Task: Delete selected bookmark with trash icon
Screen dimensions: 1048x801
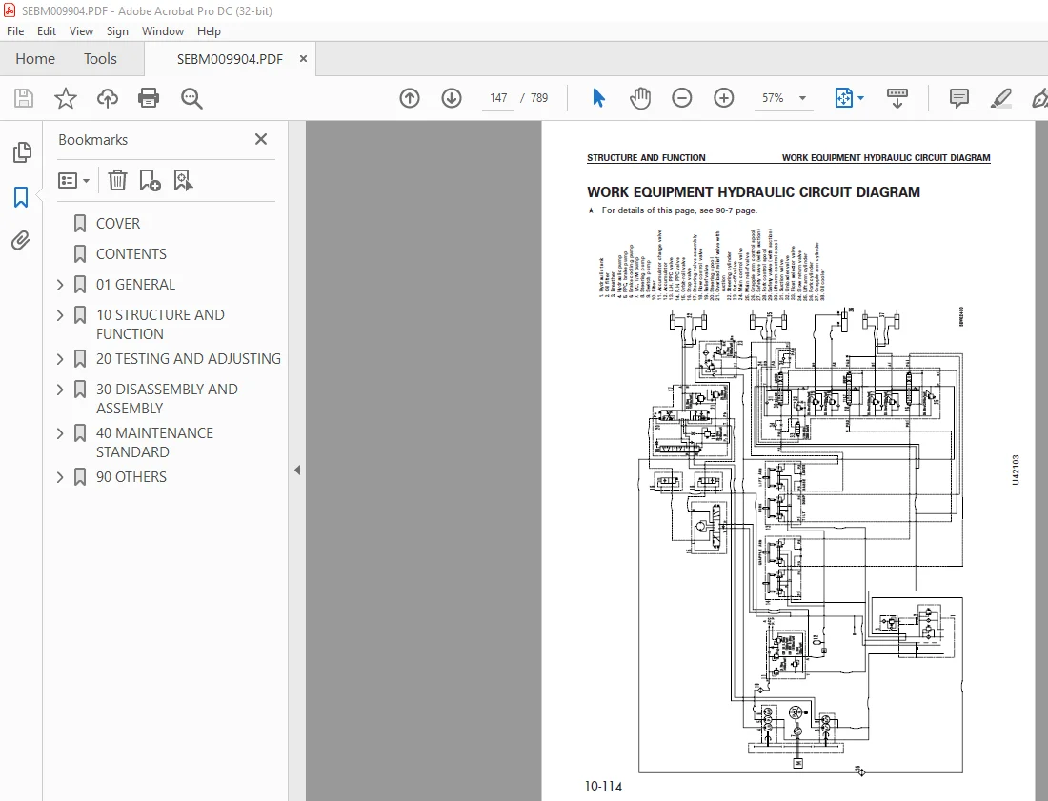Action: point(117,180)
